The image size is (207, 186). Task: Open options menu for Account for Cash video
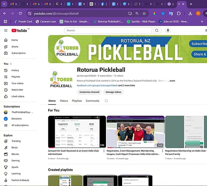pyautogui.click(x=104, y=151)
